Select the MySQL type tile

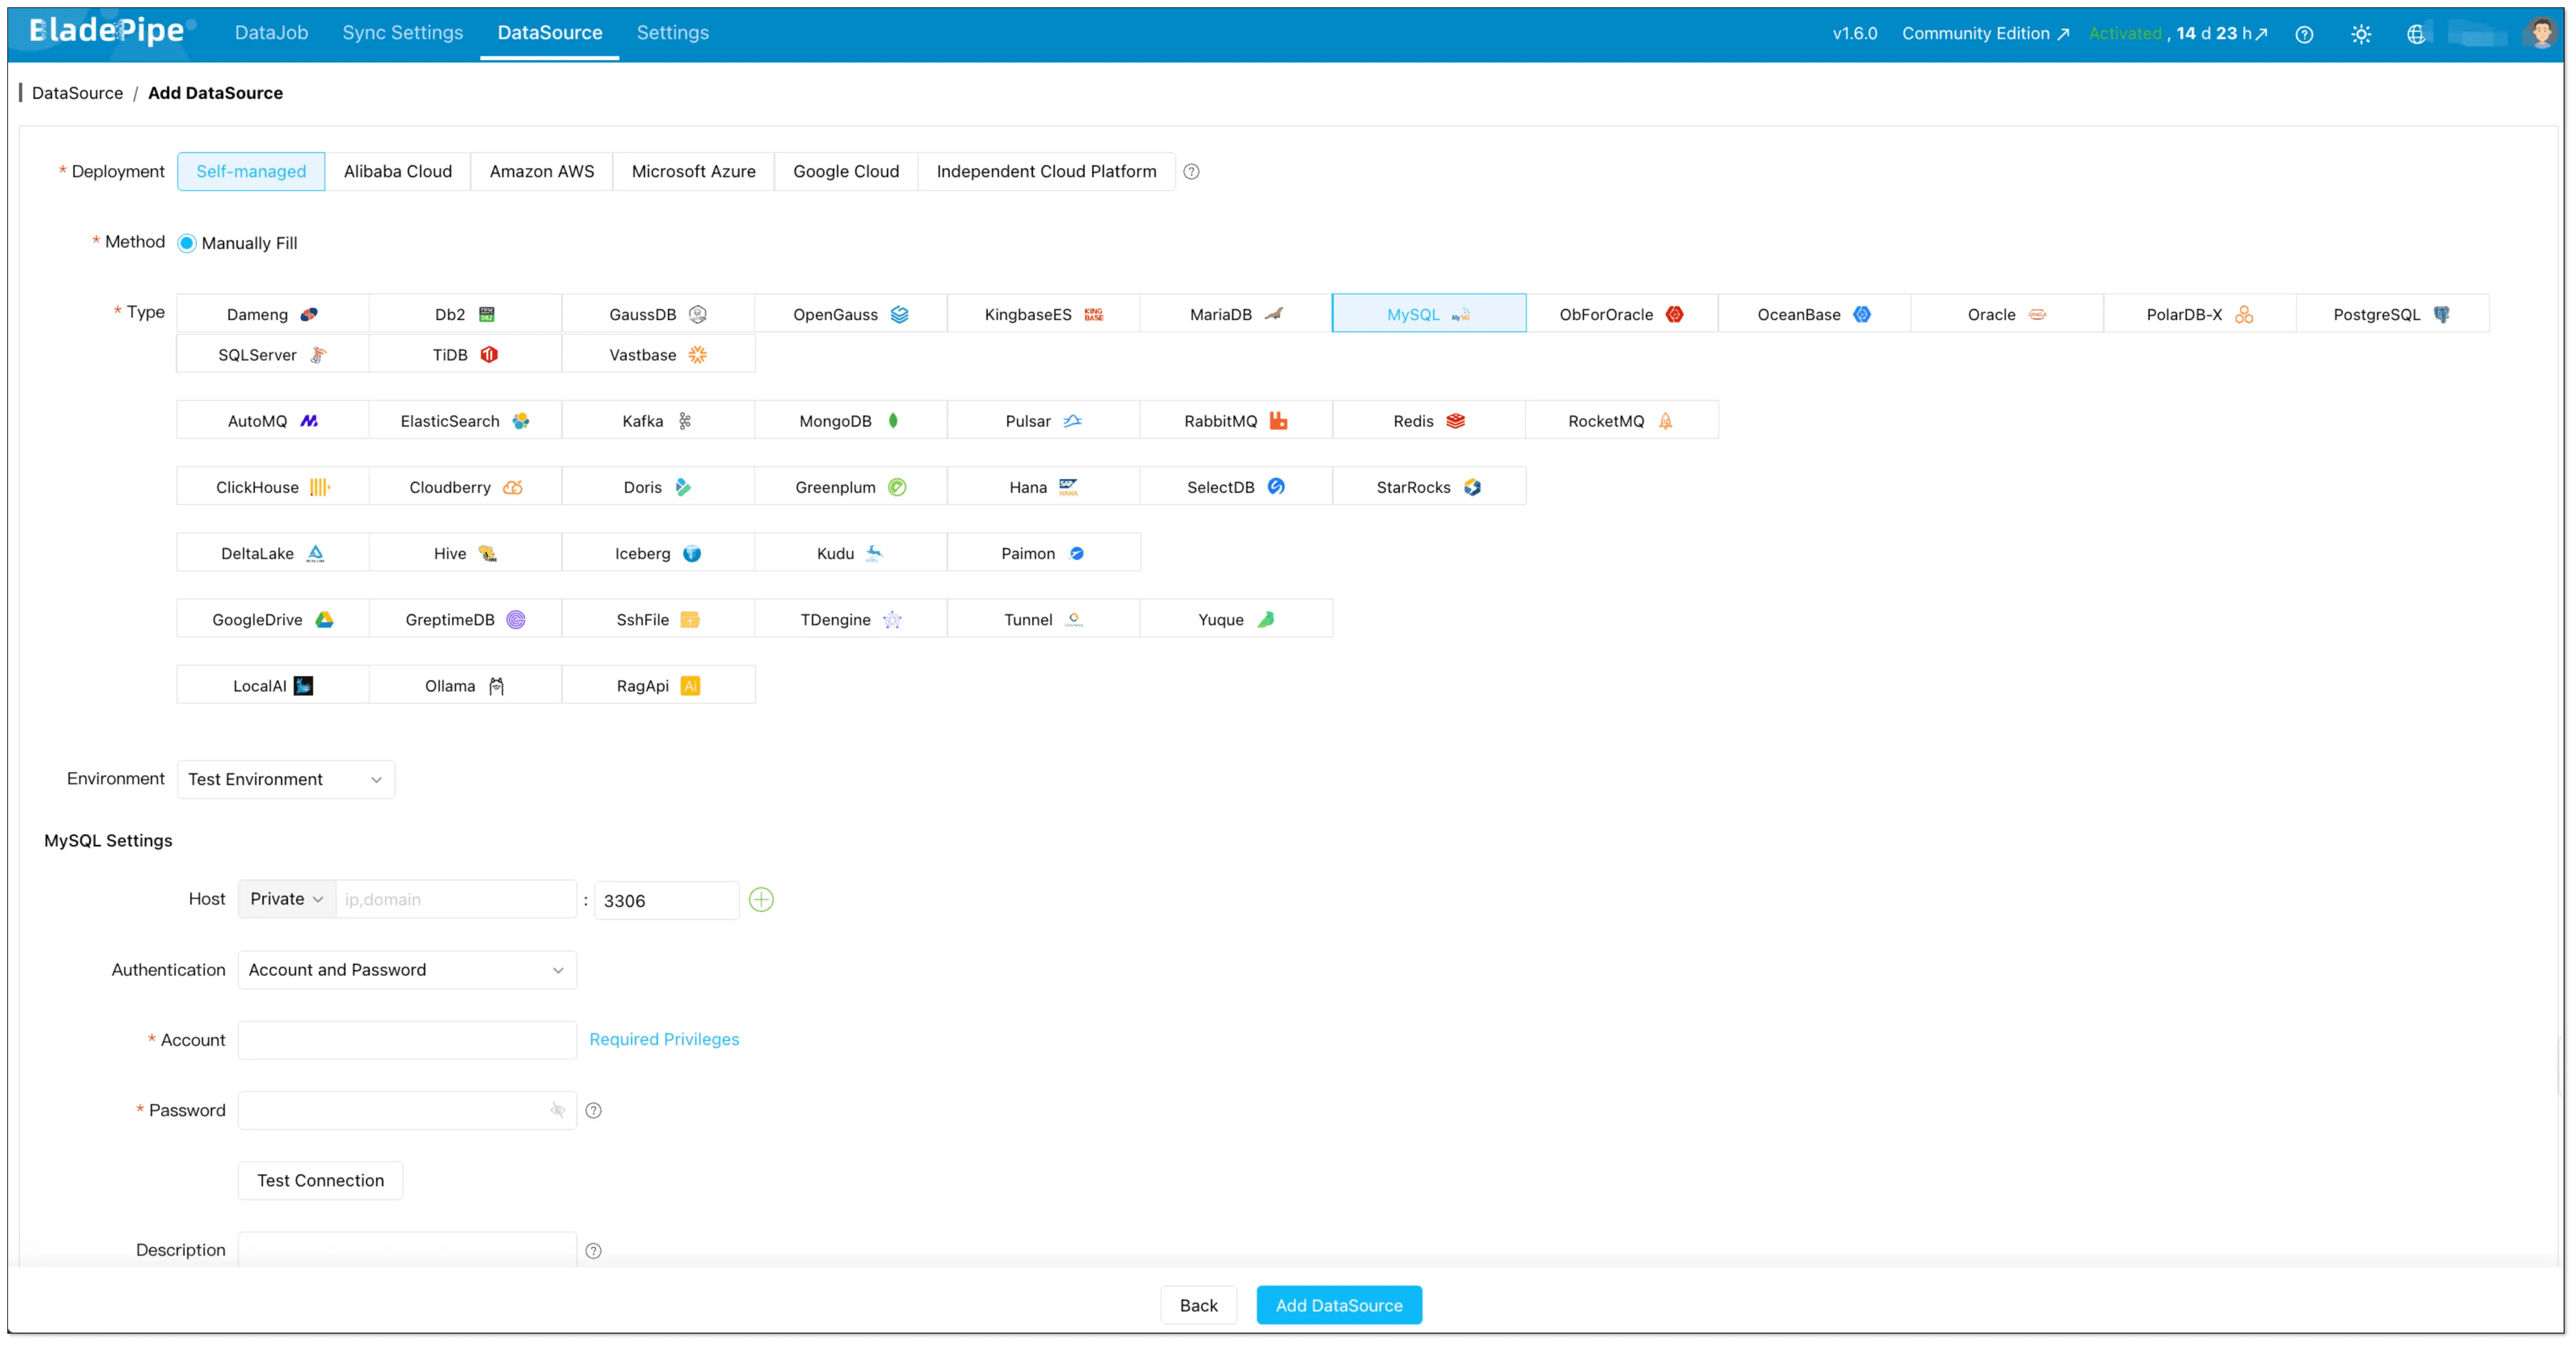[x=1428, y=314]
